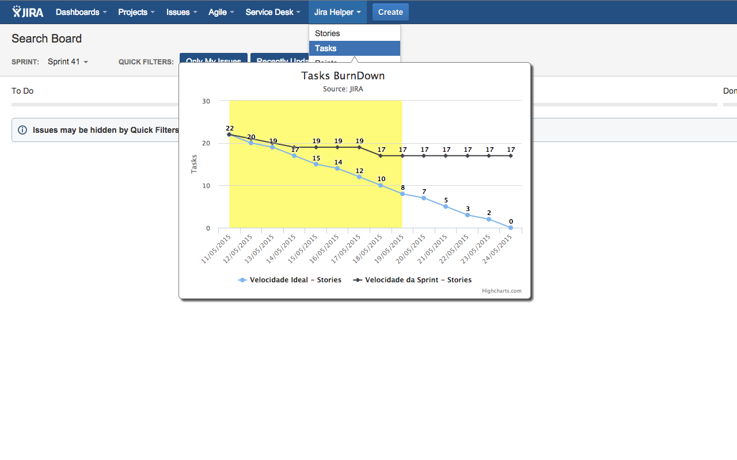Open the Agile dropdown menu

[x=221, y=12]
